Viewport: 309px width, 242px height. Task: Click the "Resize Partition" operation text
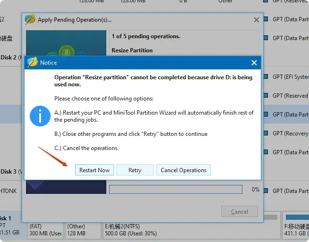(x=132, y=50)
